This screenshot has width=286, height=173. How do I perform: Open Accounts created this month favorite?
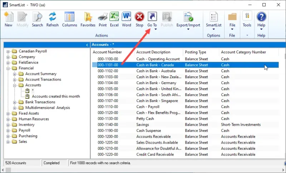tap(56, 96)
